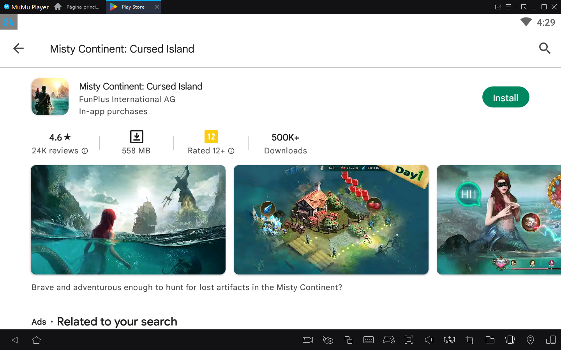Click the app title Misty Continent: Cursed Island
The image size is (561, 350).
click(141, 86)
